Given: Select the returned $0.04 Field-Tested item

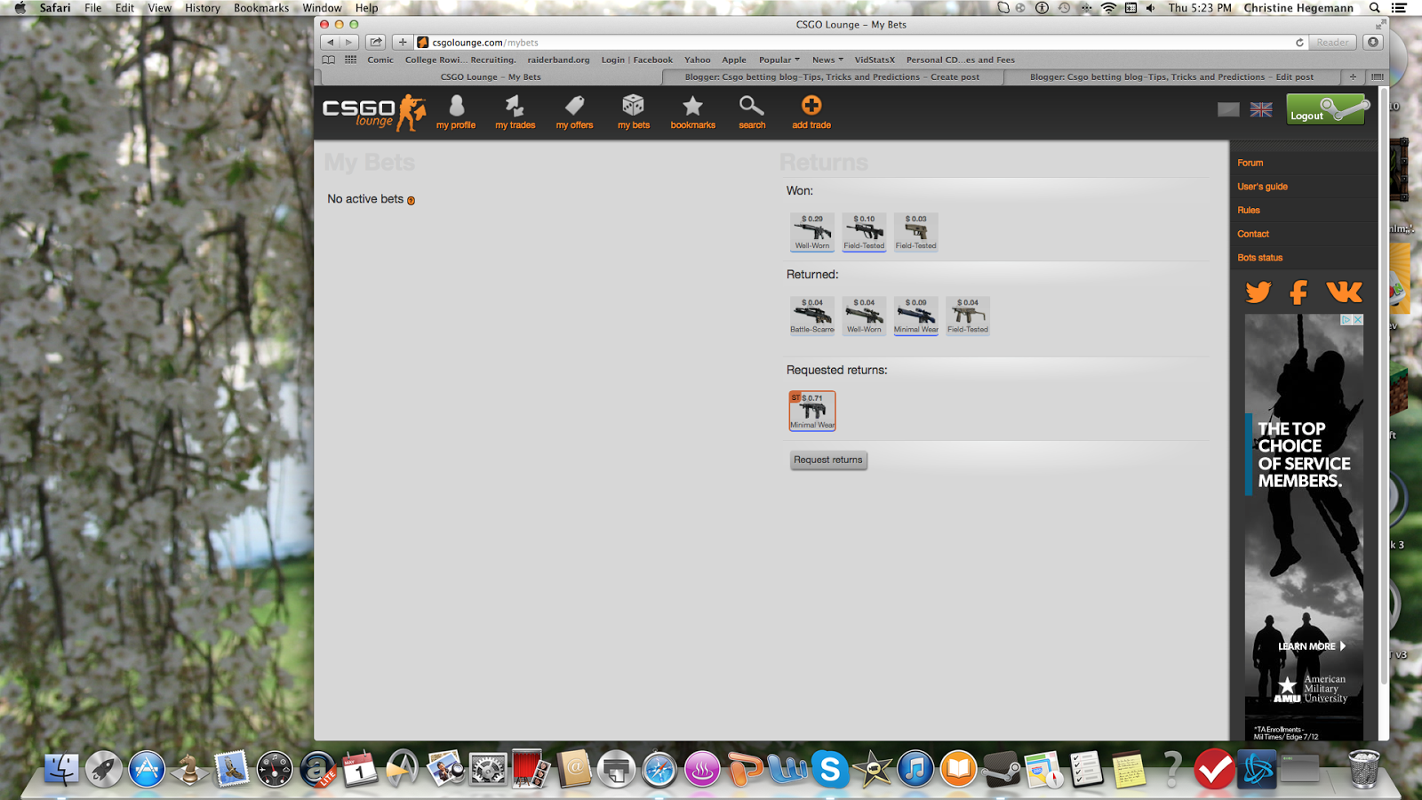Looking at the screenshot, I should click(x=968, y=316).
